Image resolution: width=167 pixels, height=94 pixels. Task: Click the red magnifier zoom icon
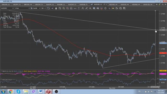coord(67,8)
